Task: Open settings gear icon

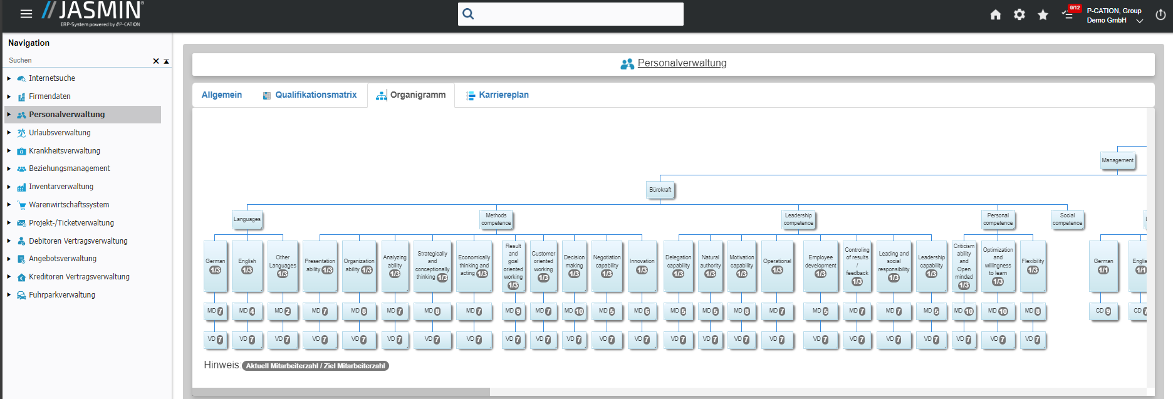Action: 1019,14
